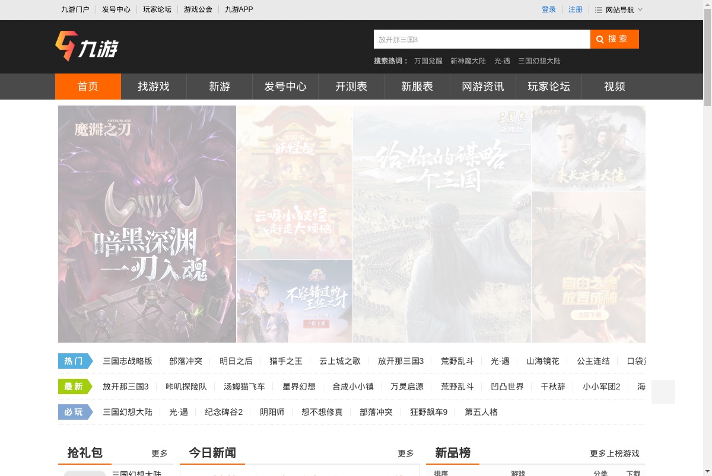Select the 首页 nav tab
This screenshot has height=476, width=712.
88,87
